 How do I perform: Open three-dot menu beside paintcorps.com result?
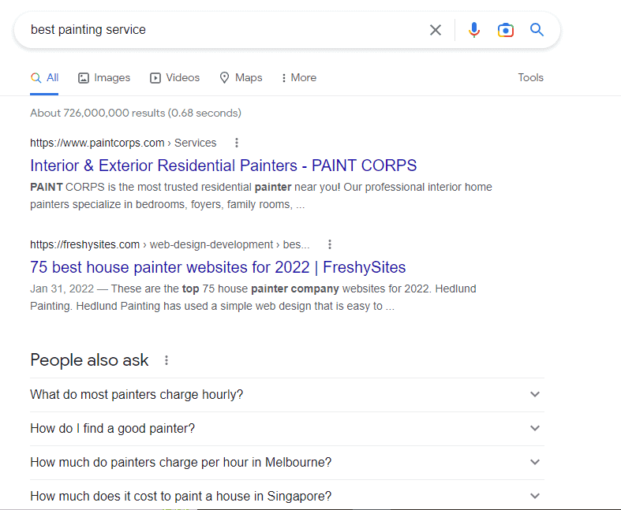pos(237,143)
